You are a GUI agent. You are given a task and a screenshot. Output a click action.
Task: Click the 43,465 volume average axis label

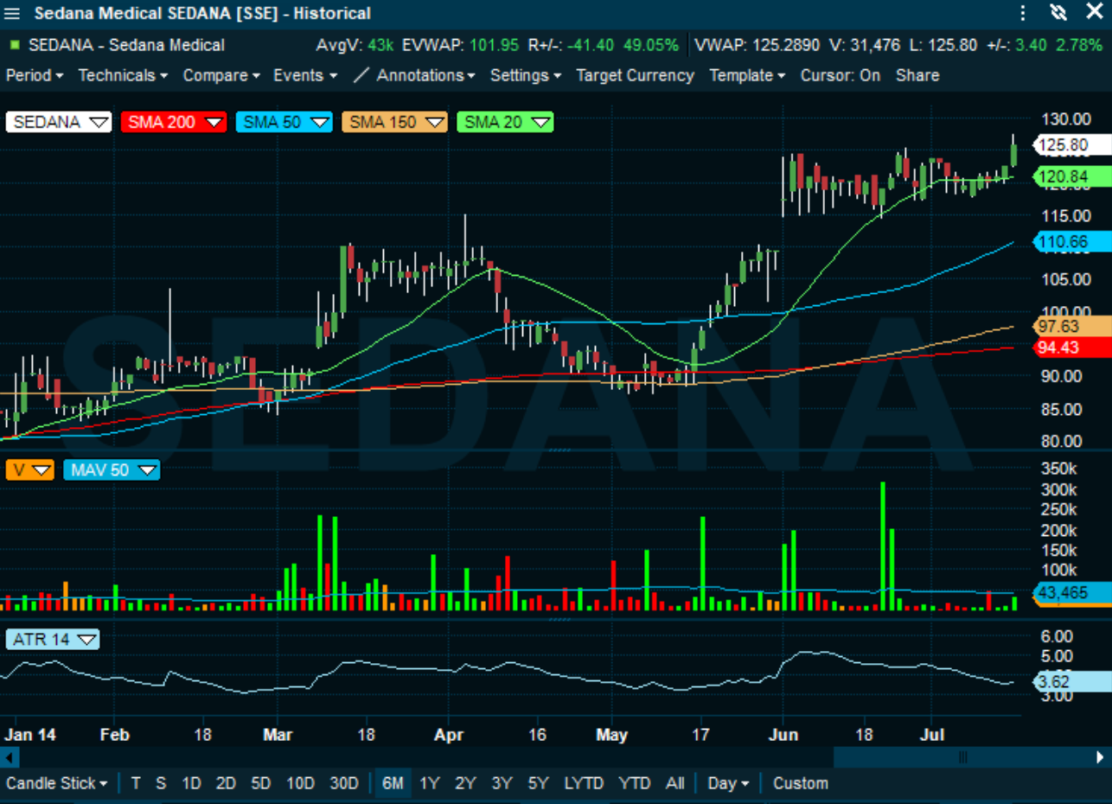point(1072,592)
